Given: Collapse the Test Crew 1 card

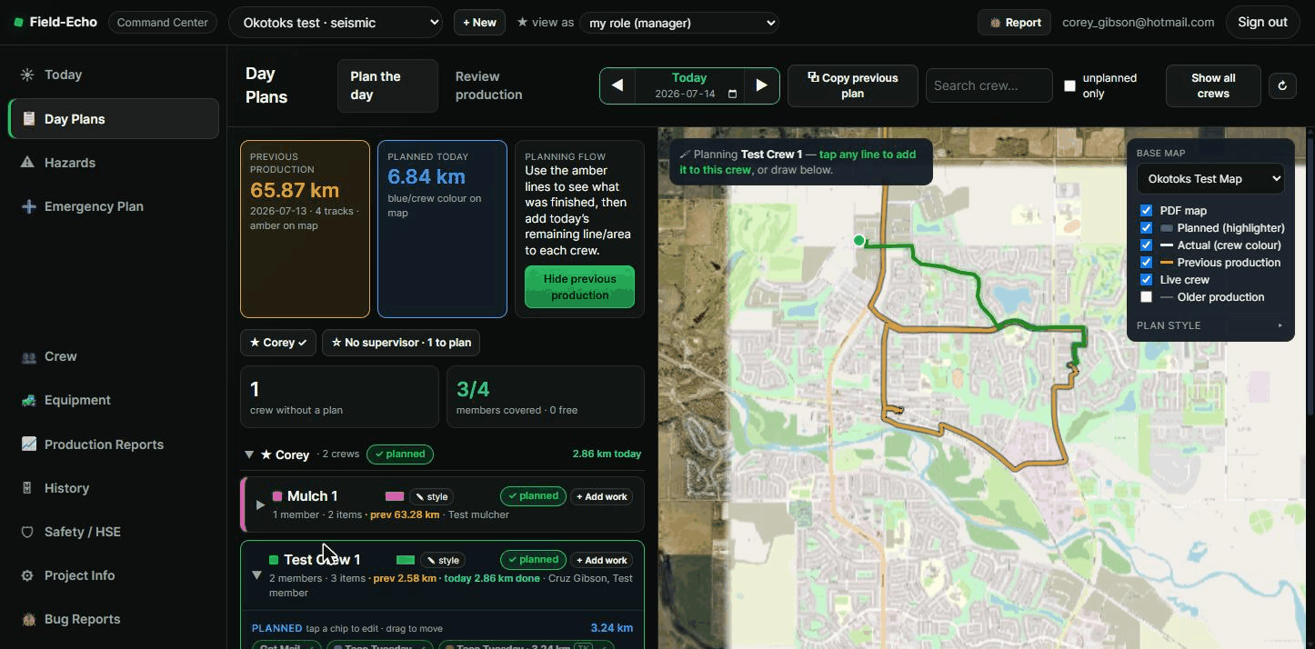Looking at the screenshot, I should [x=256, y=575].
